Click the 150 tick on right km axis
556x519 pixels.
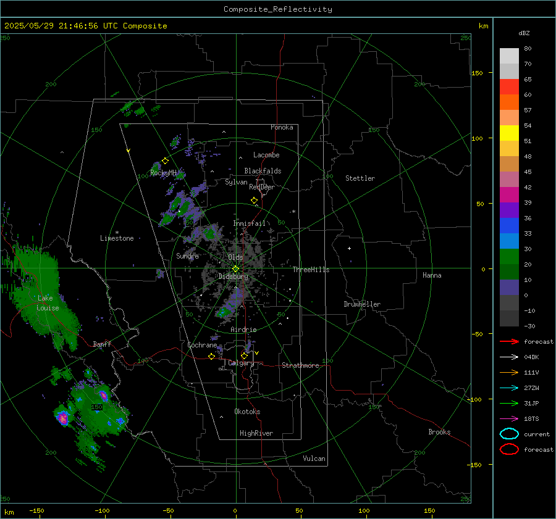point(477,73)
